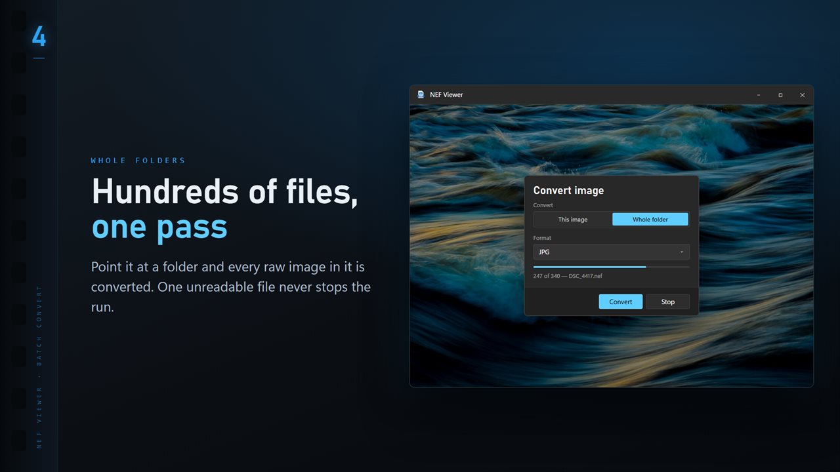Stop the batch conversion
840x472 pixels.
coord(668,302)
